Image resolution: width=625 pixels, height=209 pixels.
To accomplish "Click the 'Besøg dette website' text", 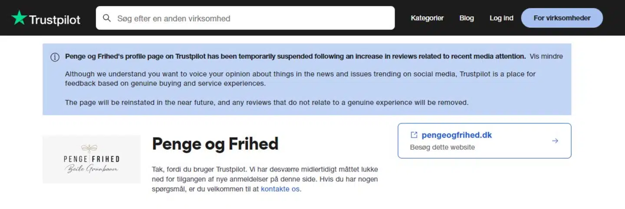I will (x=442, y=147).
